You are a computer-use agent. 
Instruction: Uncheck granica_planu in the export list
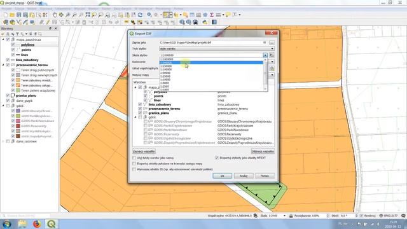[x=140, y=113]
